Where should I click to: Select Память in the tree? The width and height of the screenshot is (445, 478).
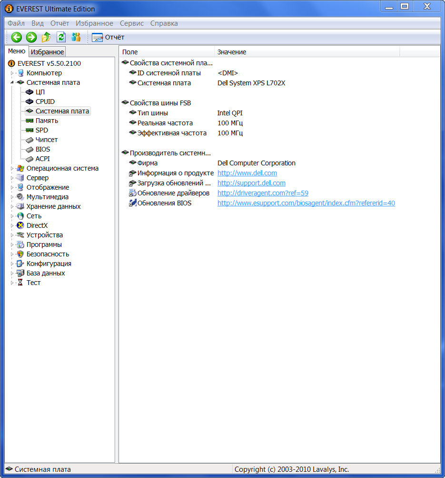pos(47,121)
